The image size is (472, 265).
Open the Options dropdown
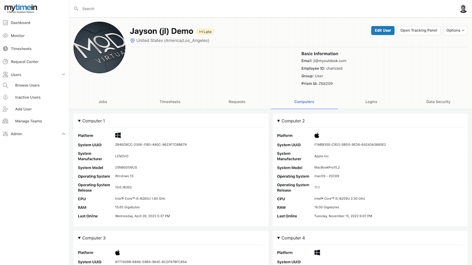click(x=455, y=30)
